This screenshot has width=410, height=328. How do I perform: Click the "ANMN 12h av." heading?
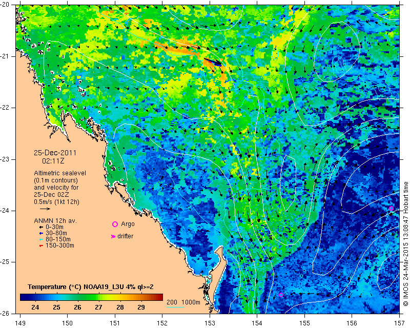click(55, 221)
